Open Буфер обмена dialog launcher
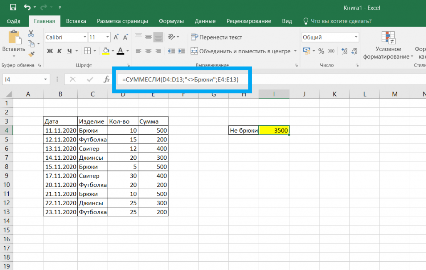The height and width of the screenshot is (270, 426). [x=40, y=65]
